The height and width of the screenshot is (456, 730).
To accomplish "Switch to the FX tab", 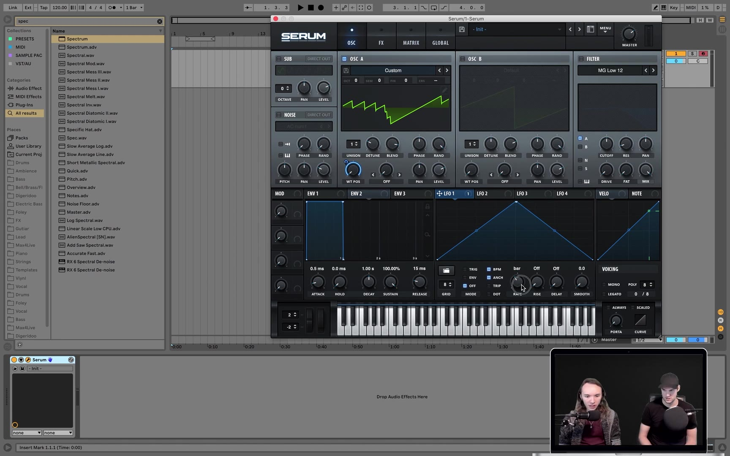I will click(381, 36).
